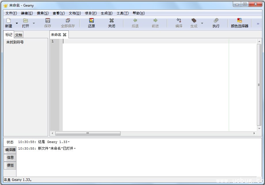This screenshot has width=265, height=185.
Task: Click the 保存 save icon
Action: 48,20
